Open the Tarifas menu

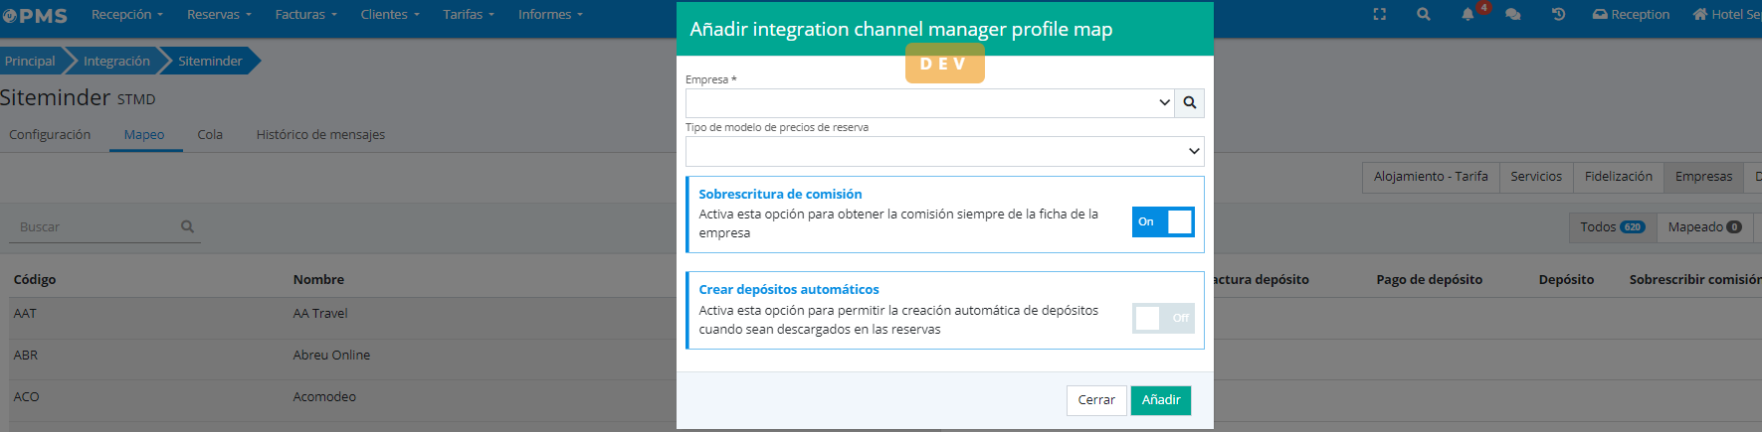[x=468, y=15]
